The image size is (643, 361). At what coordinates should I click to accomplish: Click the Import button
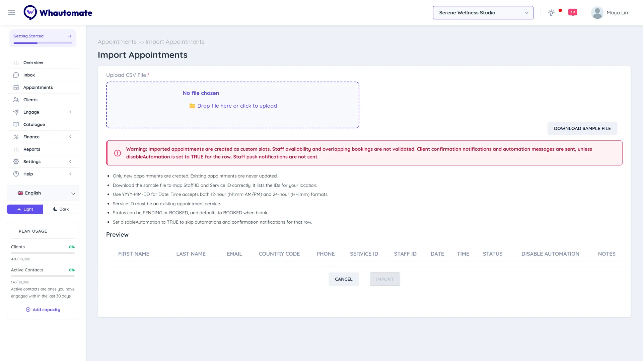(385, 279)
